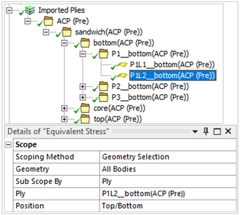Click the Geometry value All Bodies
The height and width of the screenshot is (215, 240).
168,169
